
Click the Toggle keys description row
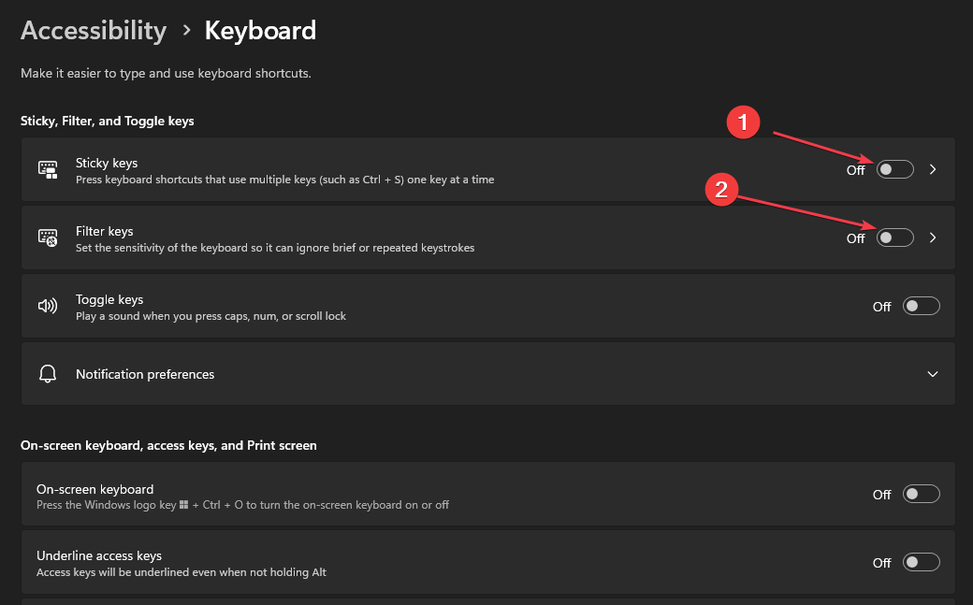point(211,316)
